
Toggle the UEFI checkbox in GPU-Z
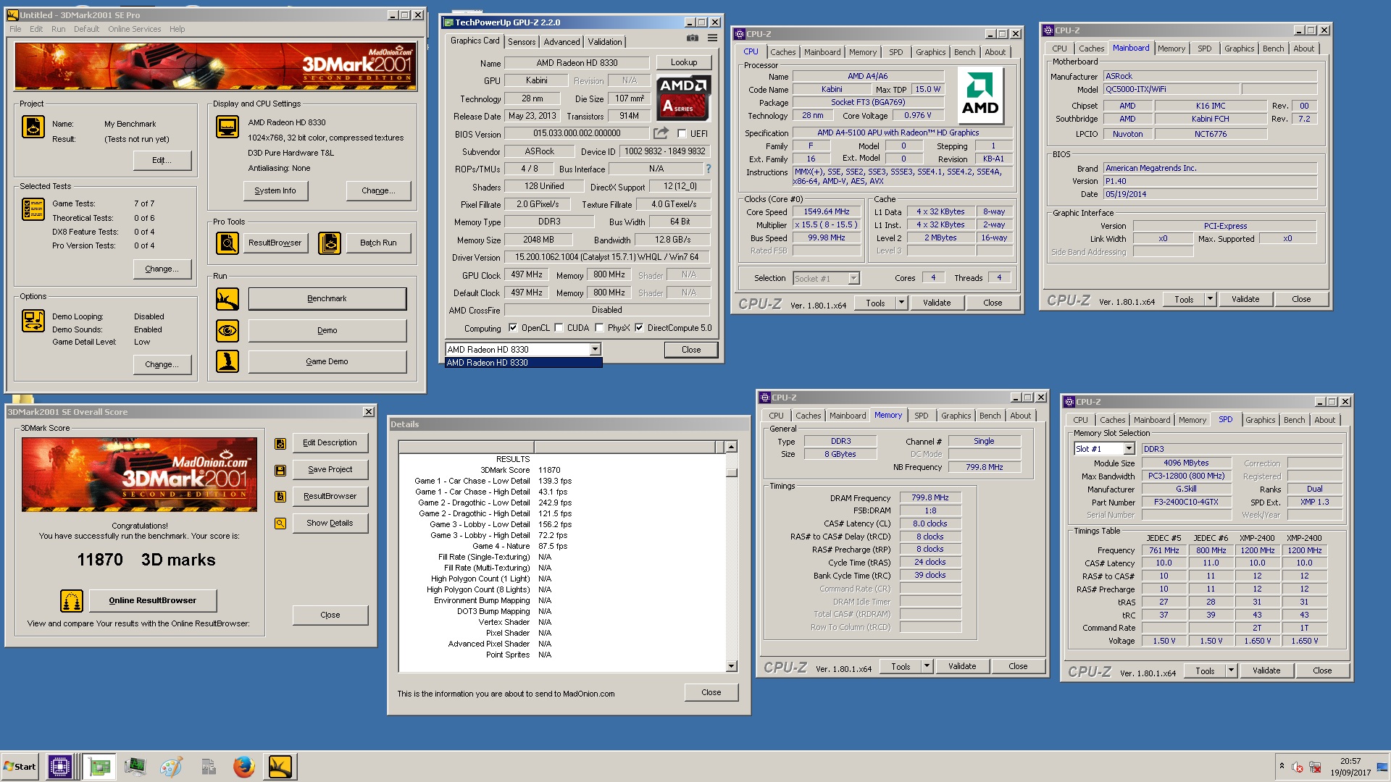pos(682,134)
